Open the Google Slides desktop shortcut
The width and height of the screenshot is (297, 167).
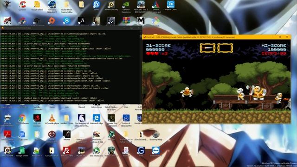pyautogui.click(x=37, y=5)
